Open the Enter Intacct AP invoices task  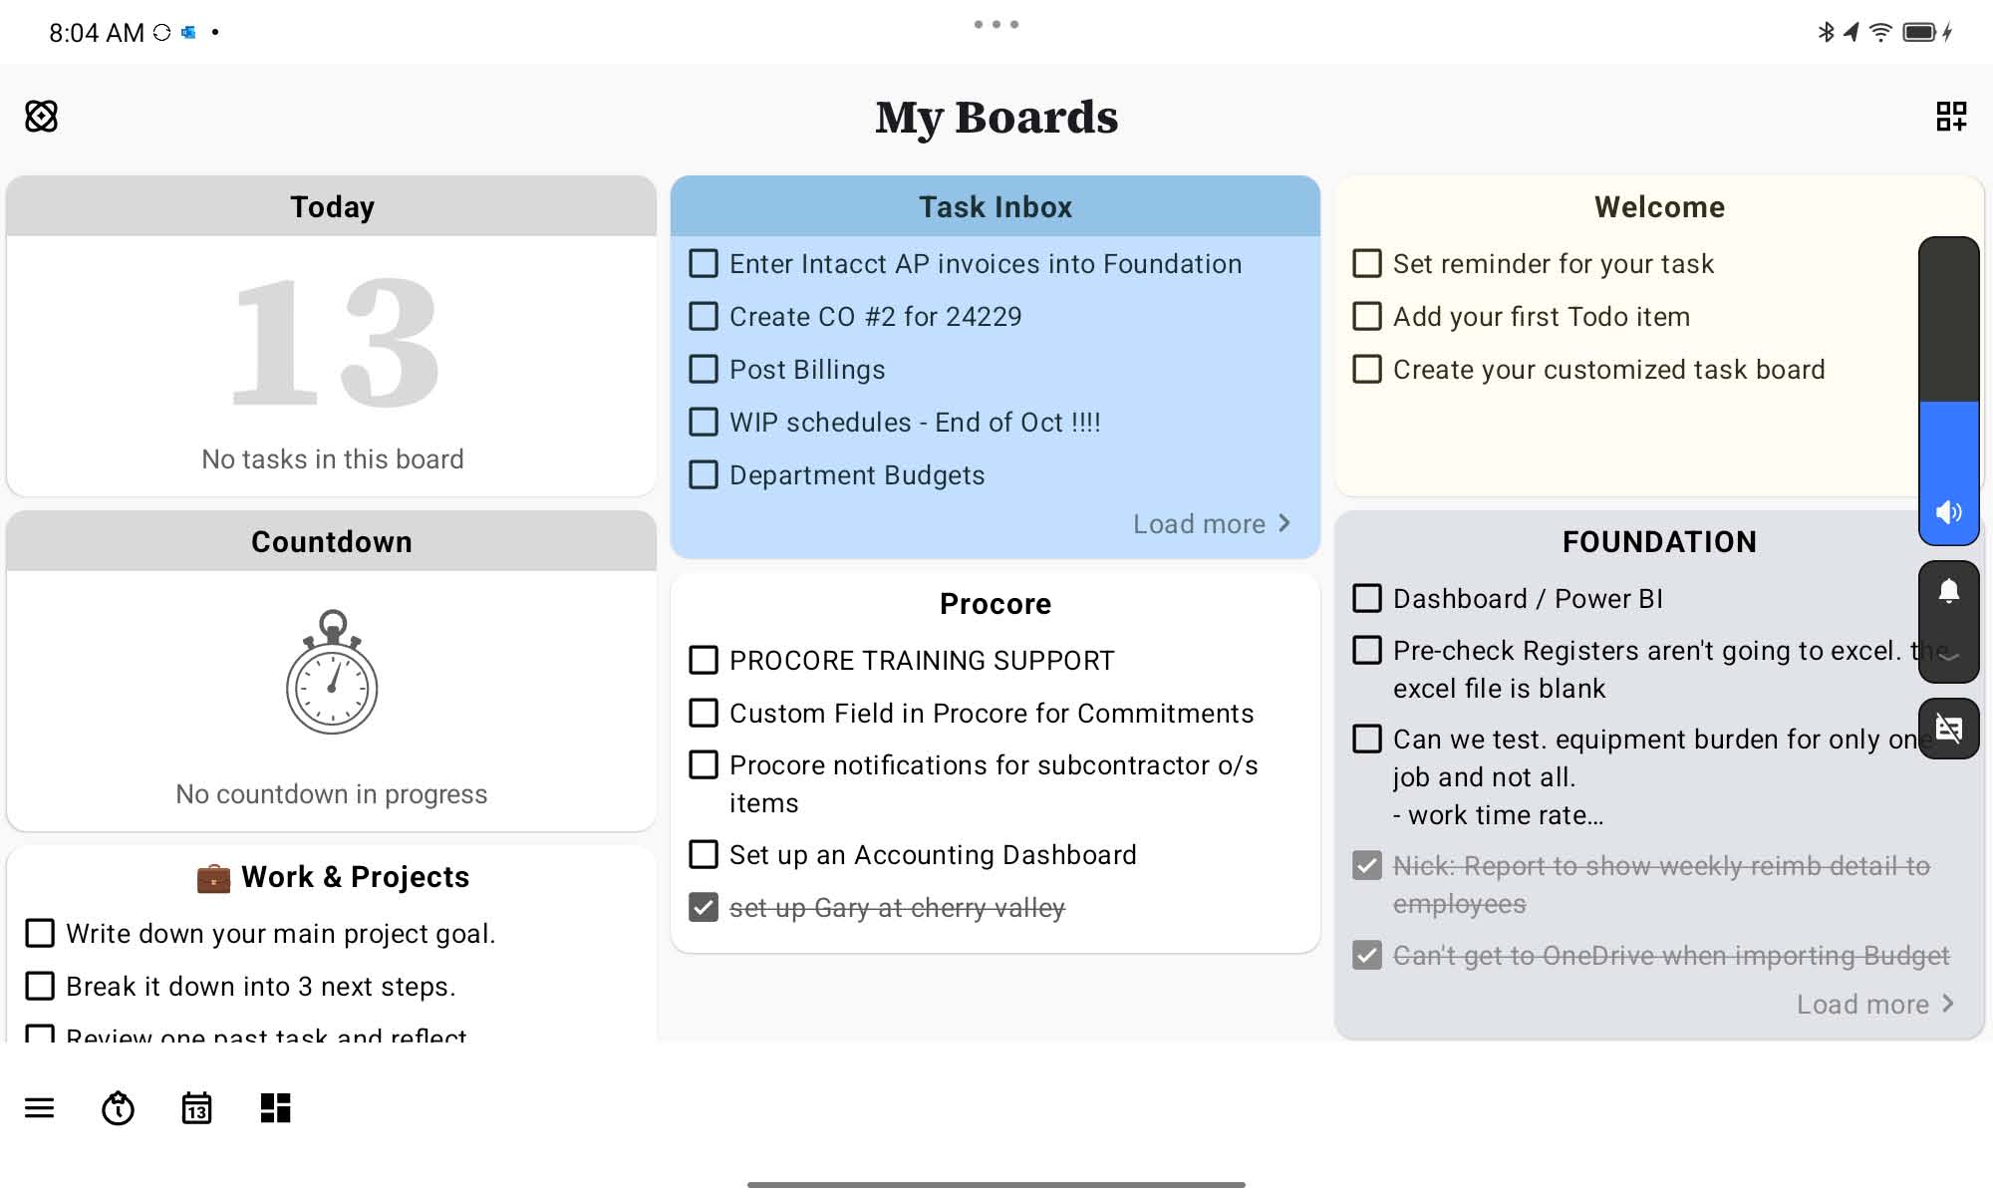[985, 264]
